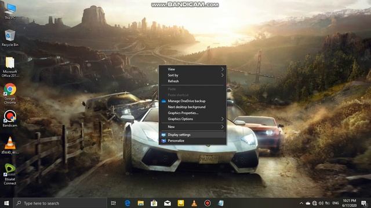
Task: Open Task View from the taskbar
Action: 114,203
